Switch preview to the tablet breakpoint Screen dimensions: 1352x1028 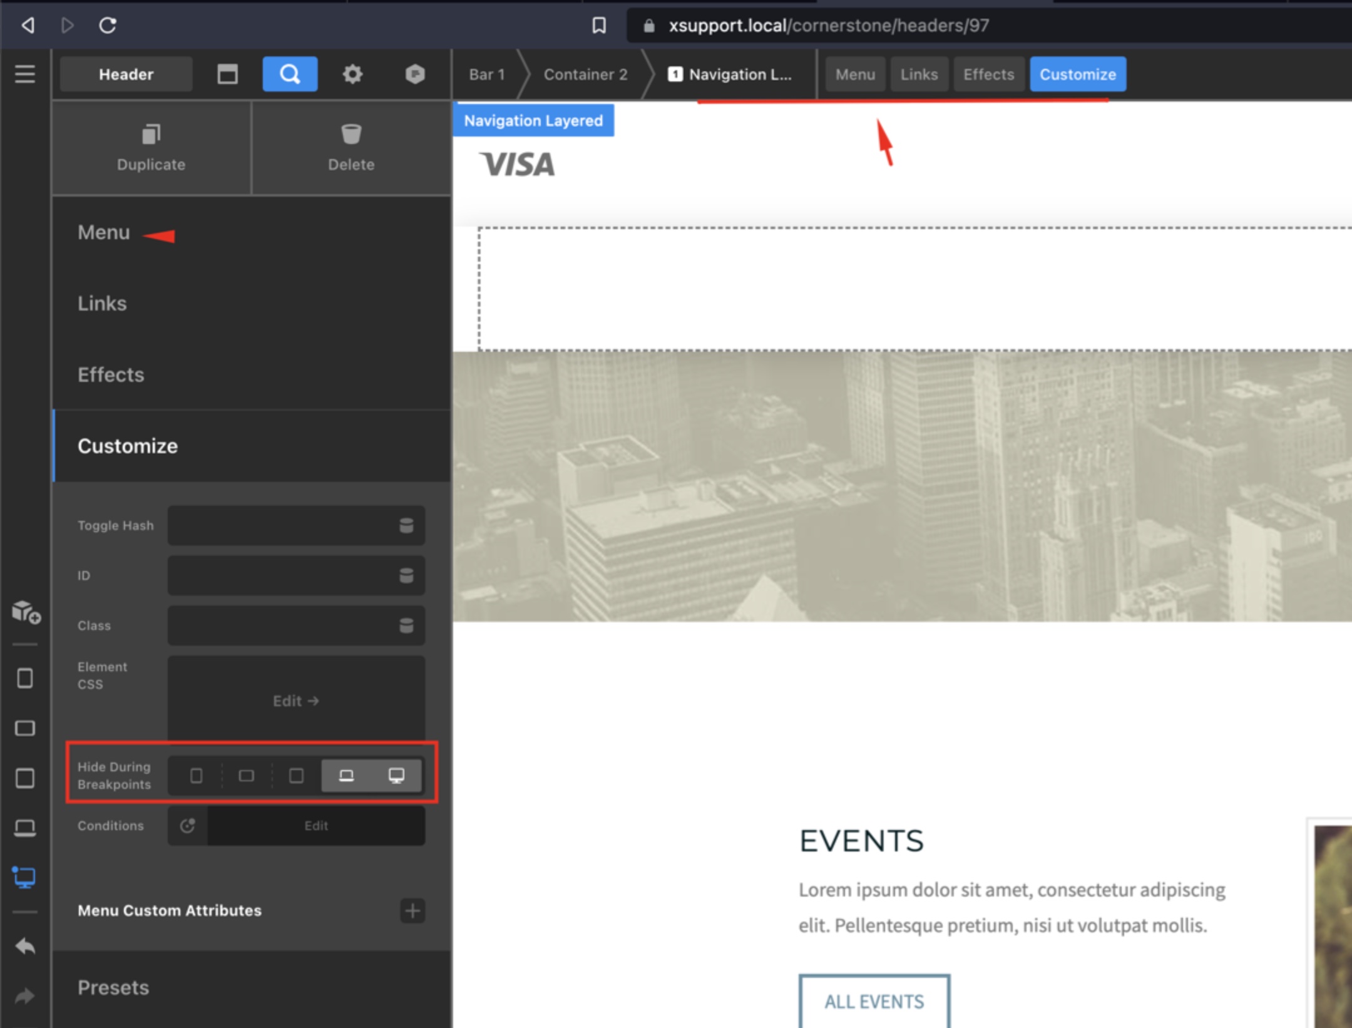(x=25, y=778)
